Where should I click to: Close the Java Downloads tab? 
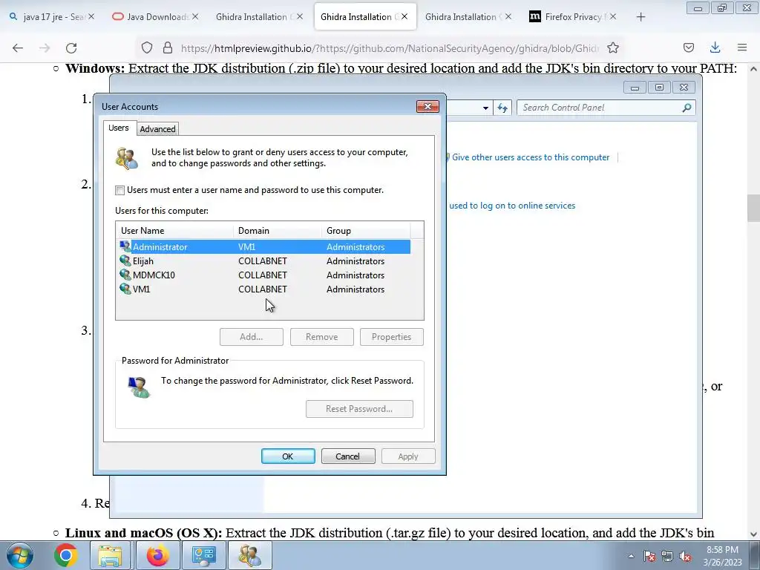click(195, 16)
